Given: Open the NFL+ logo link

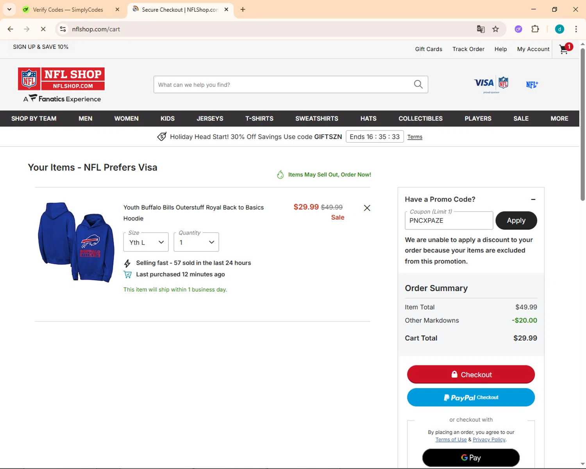Looking at the screenshot, I should (532, 84).
